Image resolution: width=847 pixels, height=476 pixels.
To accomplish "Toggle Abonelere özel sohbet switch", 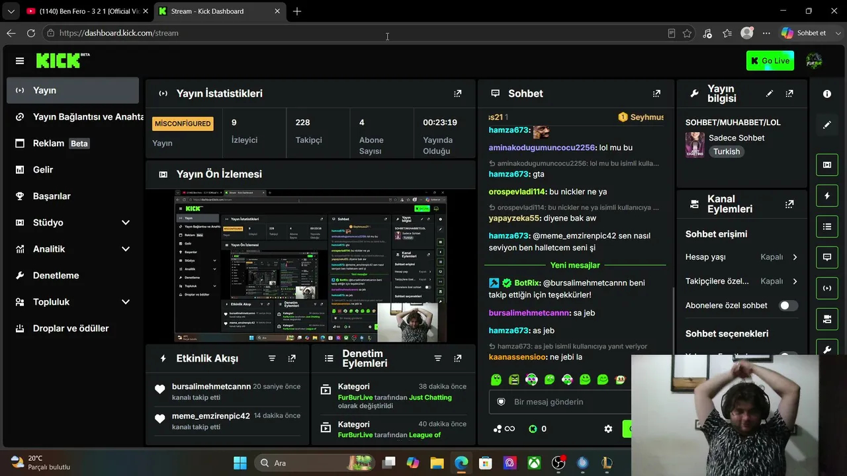I will click(788, 305).
